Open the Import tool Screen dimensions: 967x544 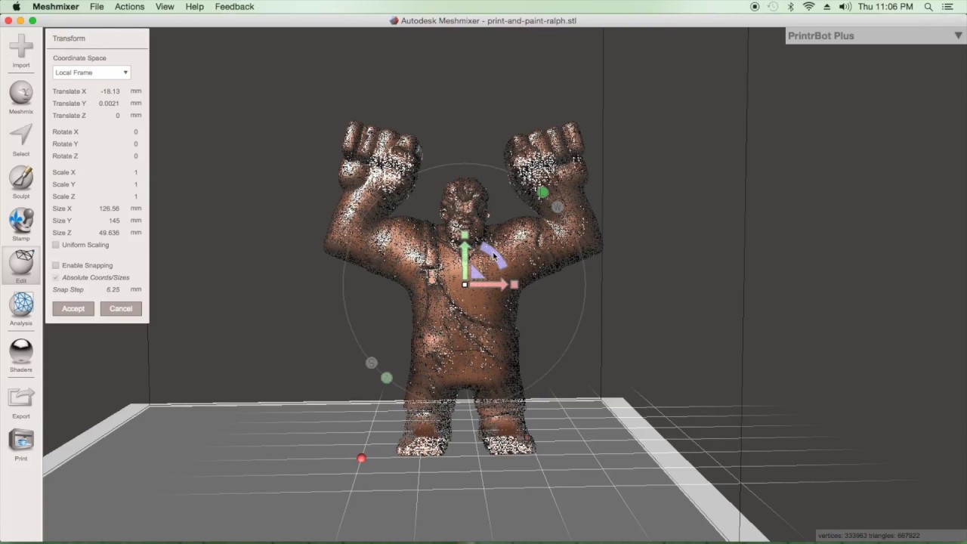[21, 51]
